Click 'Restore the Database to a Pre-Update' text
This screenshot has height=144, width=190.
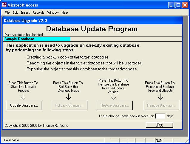(x=113, y=86)
